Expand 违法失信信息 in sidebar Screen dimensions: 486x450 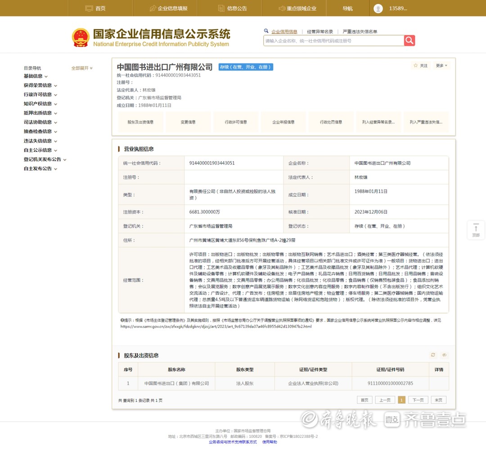click(x=40, y=141)
